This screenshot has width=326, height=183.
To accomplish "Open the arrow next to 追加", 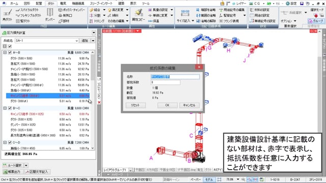I will click(93, 41).
